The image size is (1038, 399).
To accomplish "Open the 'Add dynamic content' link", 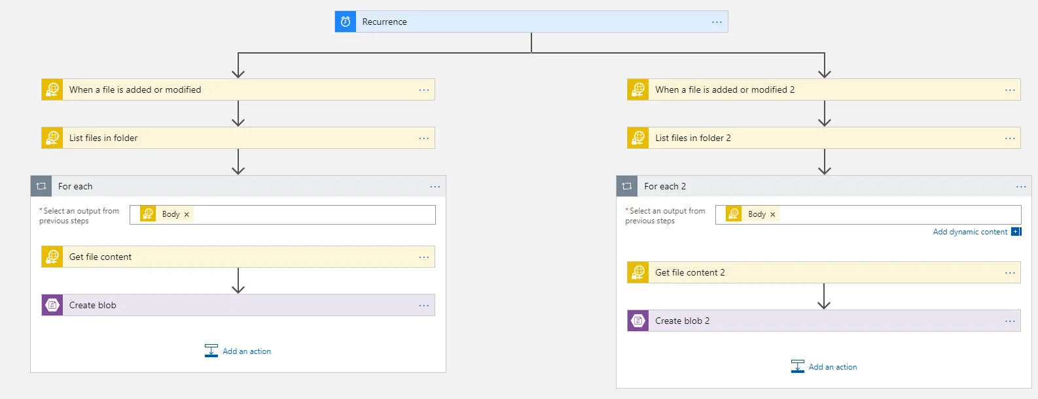I will 970,232.
